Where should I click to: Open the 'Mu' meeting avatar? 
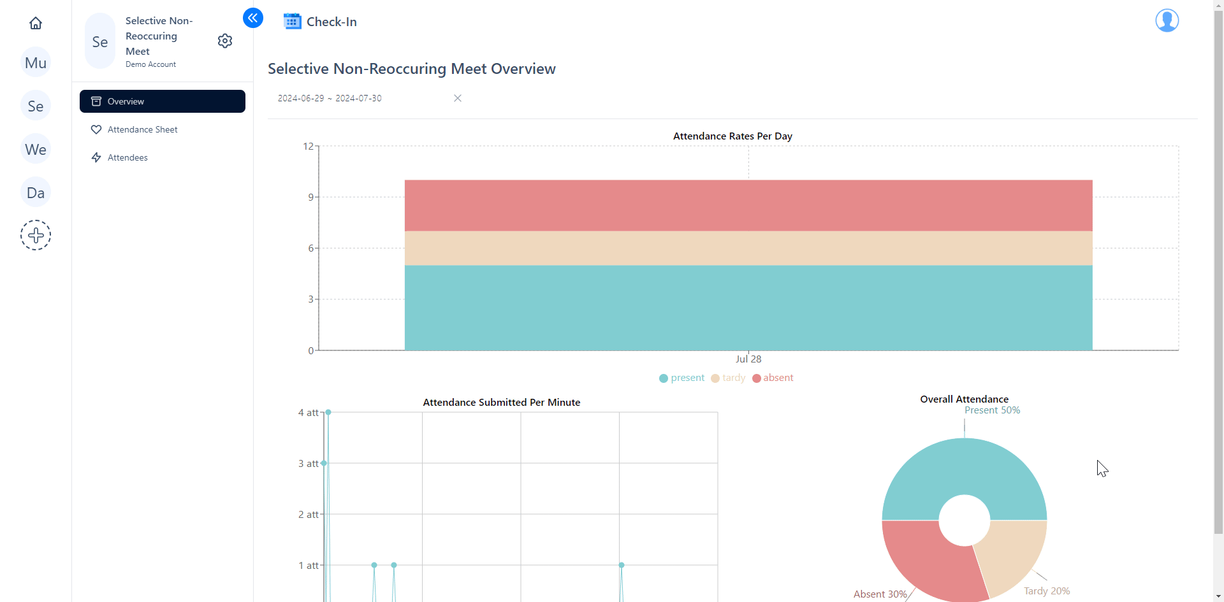click(36, 62)
